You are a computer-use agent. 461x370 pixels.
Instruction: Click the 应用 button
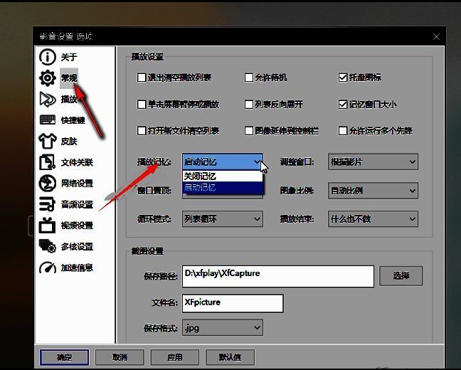(175, 357)
